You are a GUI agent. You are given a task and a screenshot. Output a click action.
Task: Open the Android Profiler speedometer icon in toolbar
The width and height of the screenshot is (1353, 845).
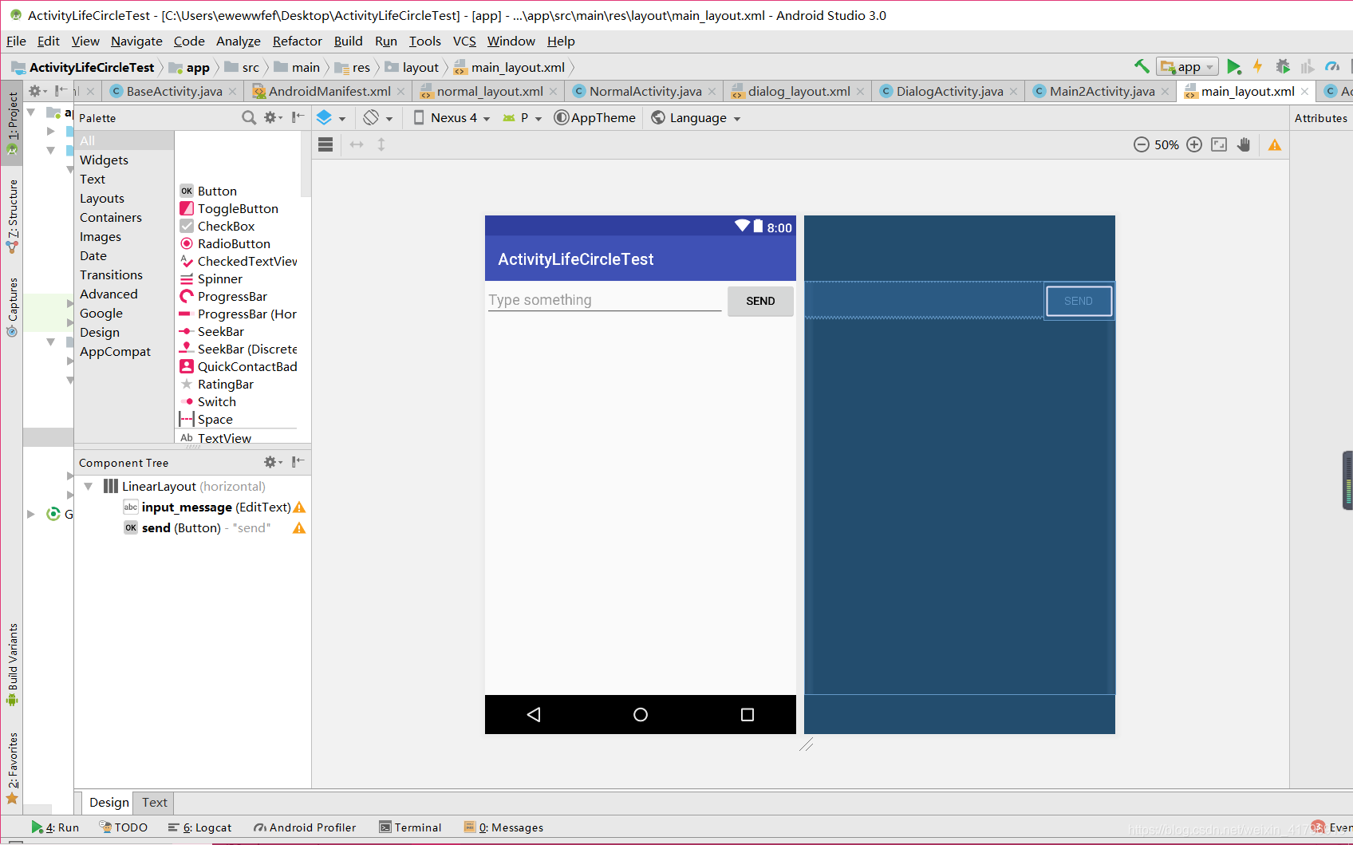(x=1332, y=66)
